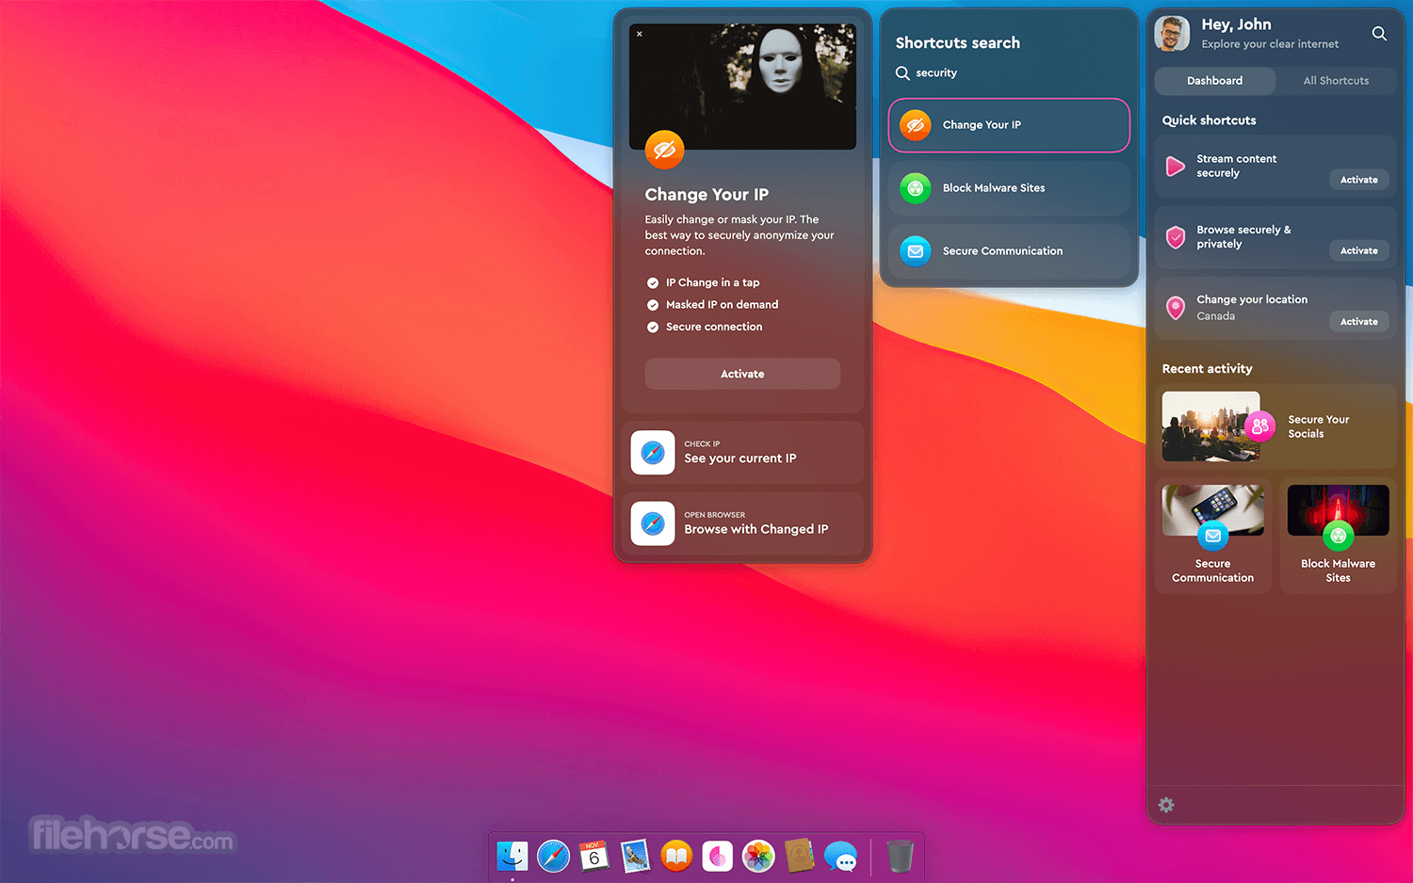Open the Trash in the dock
The height and width of the screenshot is (883, 1413).
pos(901,856)
